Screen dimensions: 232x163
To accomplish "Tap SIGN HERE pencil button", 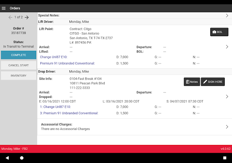I will [213, 82].
